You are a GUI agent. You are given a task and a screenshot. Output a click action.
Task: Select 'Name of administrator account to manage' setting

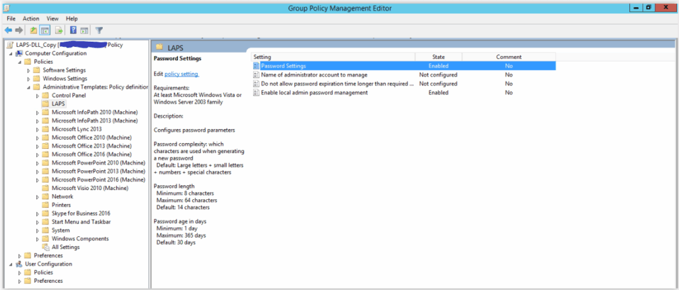(x=314, y=75)
